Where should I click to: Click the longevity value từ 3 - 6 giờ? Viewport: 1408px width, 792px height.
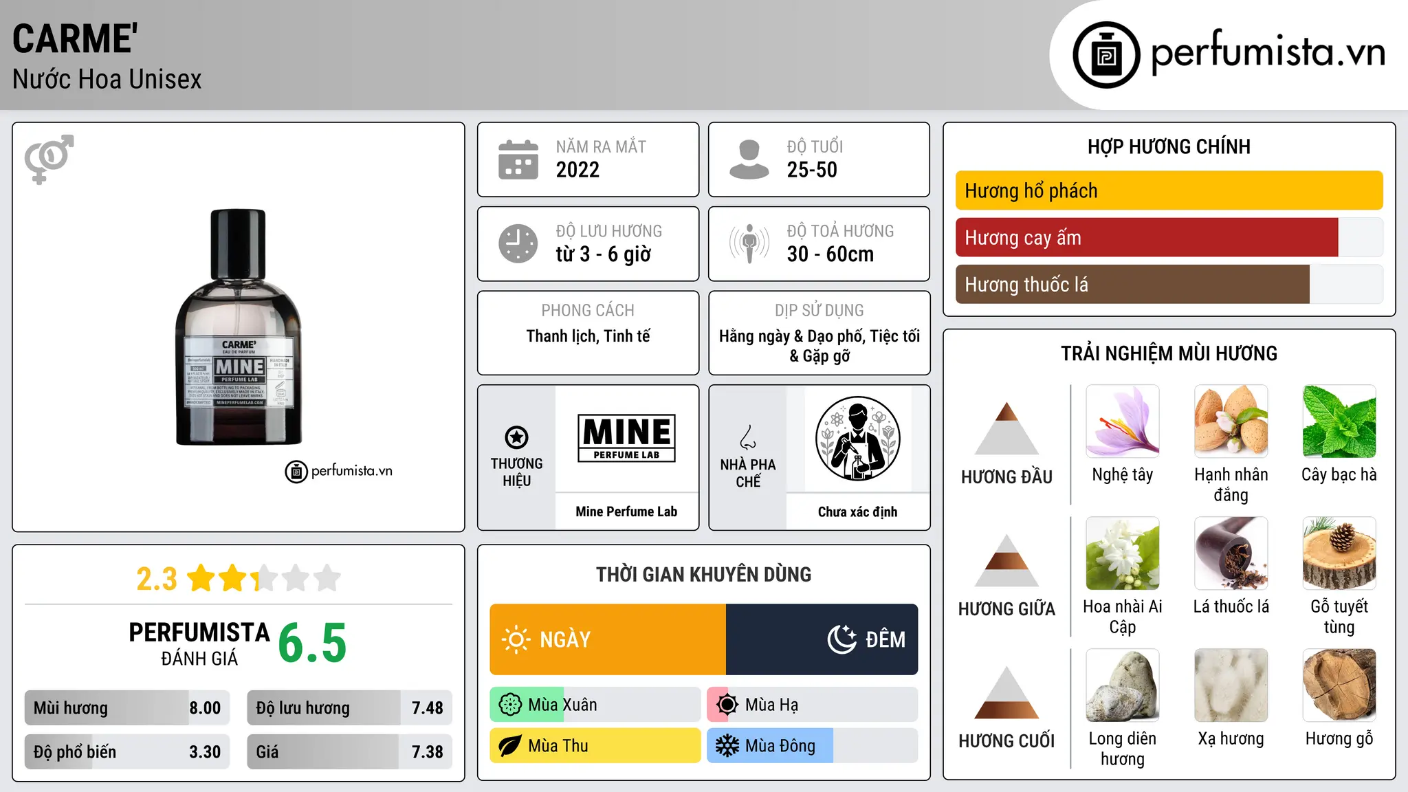603,254
